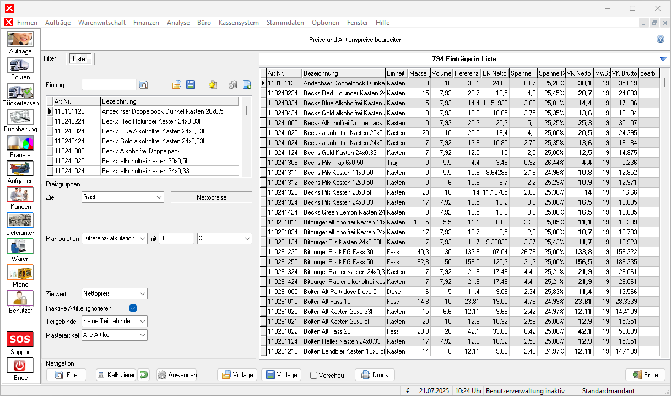Enable the Vorschau checkbox
Screen dimensions: 671x396
(314, 376)
